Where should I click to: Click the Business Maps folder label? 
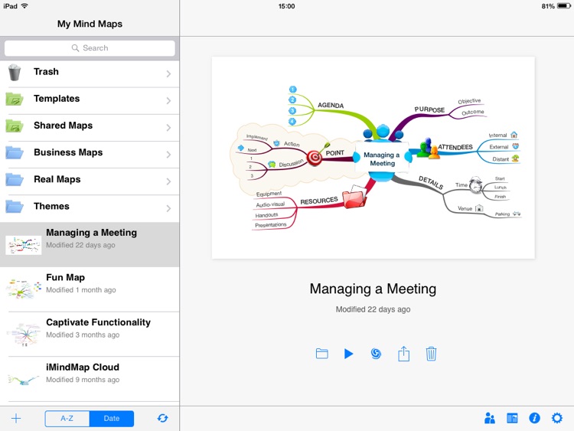68,152
